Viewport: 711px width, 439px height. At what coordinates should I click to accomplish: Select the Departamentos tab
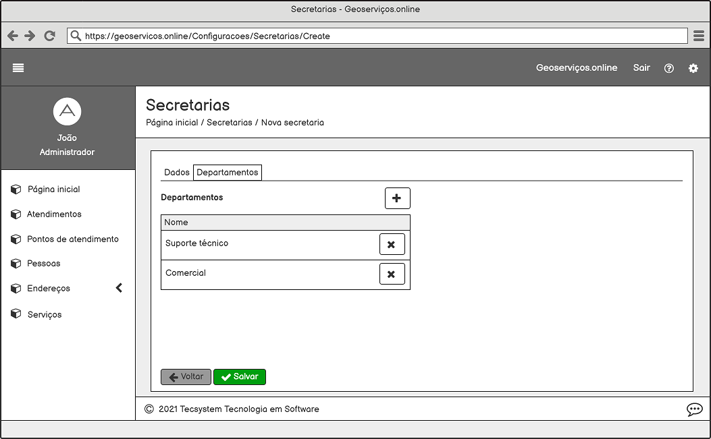coord(228,173)
